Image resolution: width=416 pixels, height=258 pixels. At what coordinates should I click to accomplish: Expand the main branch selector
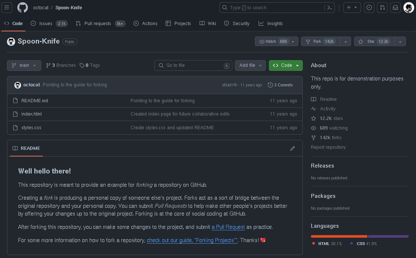coord(24,65)
